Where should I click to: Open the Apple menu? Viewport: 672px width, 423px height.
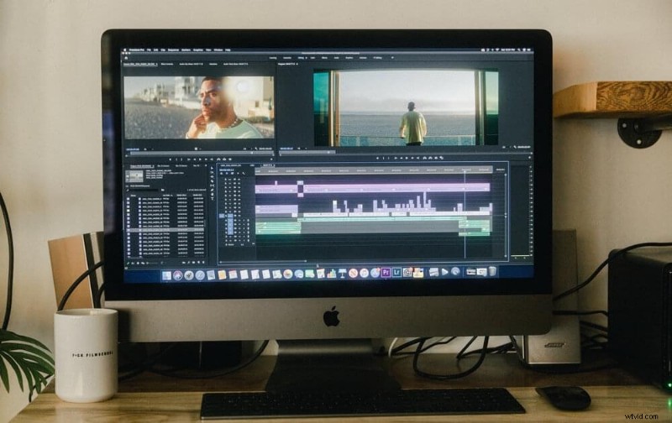125,50
